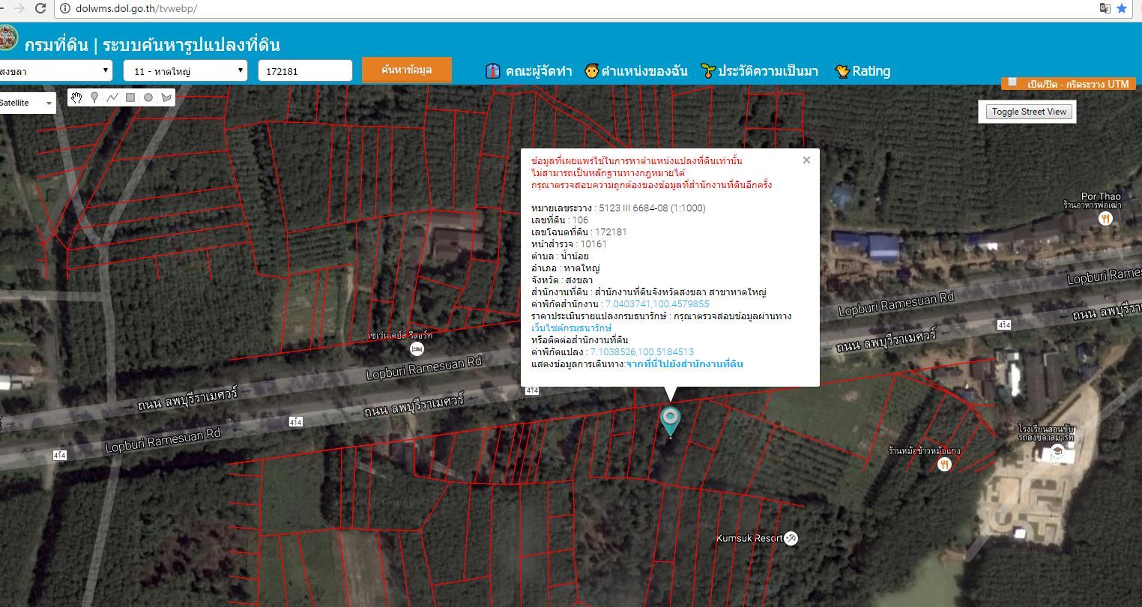The image size is (1142, 607).
Task: Open the คณะผู้จัดทำ menu item
Action: point(529,71)
